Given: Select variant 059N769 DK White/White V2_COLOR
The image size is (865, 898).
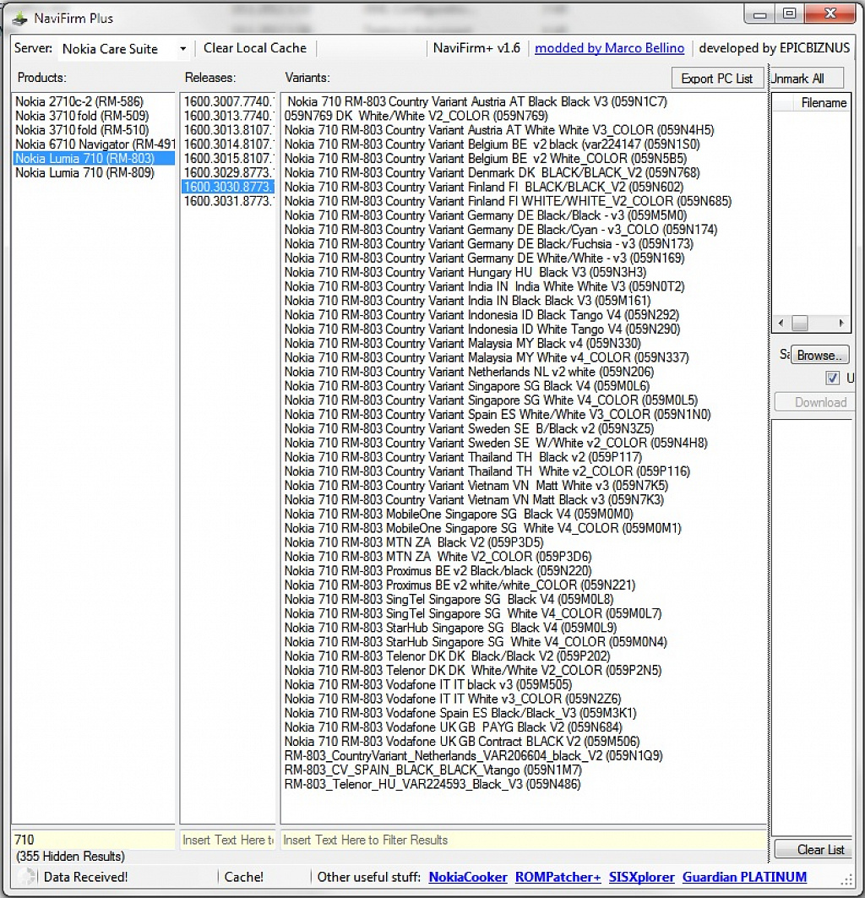Looking at the screenshot, I should click(416, 116).
